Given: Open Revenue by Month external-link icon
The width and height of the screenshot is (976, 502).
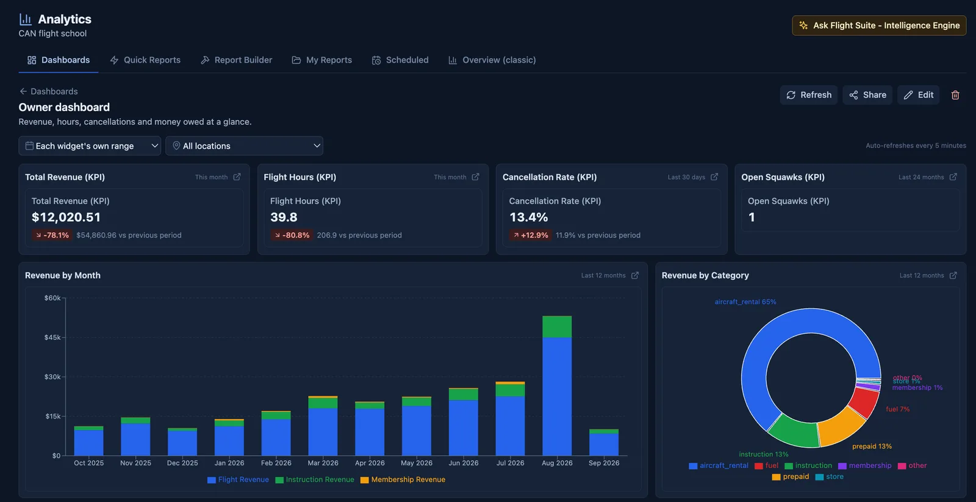Looking at the screenshot, I should 634,275.
